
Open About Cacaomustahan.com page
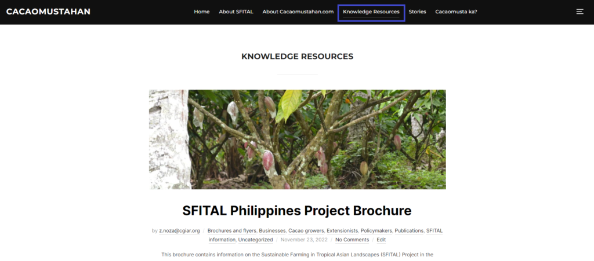tap(298, 12)
